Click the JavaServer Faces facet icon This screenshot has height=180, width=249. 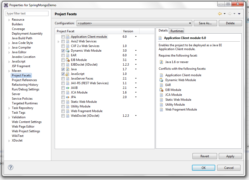[68, 79]
